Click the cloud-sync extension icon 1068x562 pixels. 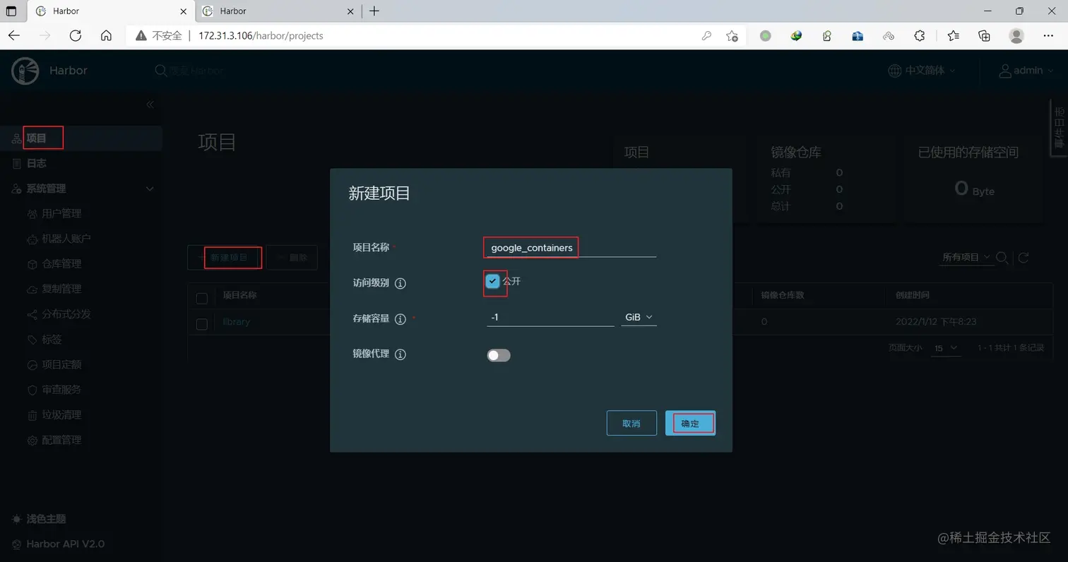[x=889, y=35]
